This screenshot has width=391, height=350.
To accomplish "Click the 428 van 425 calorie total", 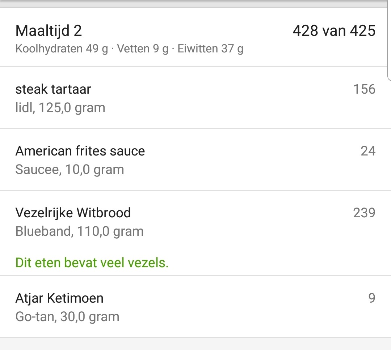I will pos(334,31).
